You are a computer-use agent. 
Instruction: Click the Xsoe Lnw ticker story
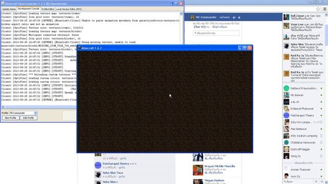tap(303, 27)
